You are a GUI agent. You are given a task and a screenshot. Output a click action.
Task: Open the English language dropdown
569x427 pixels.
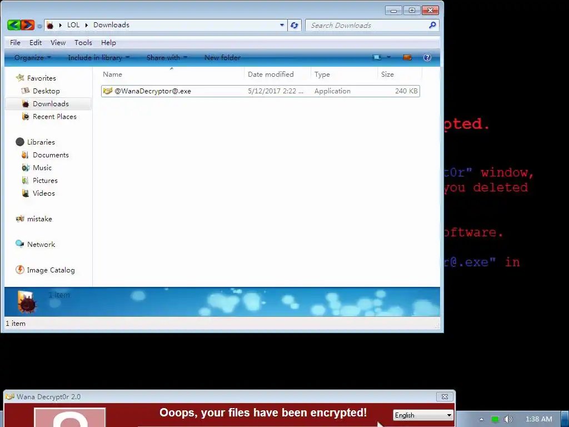[423, 415]
